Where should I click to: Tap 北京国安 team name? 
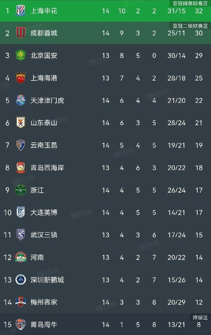(44, 55)
